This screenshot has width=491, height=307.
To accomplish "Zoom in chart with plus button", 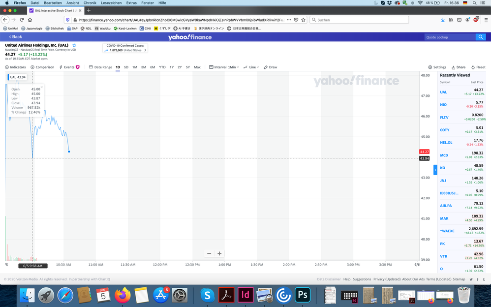I will 219,253.
